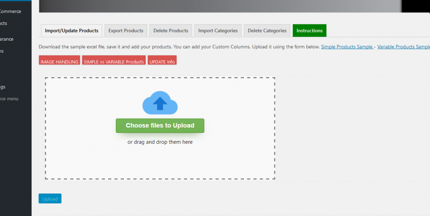The width and height of the screenshot is (430, 216).
Task: Open Products in the sidebar menu
Action: coord(3,23)
